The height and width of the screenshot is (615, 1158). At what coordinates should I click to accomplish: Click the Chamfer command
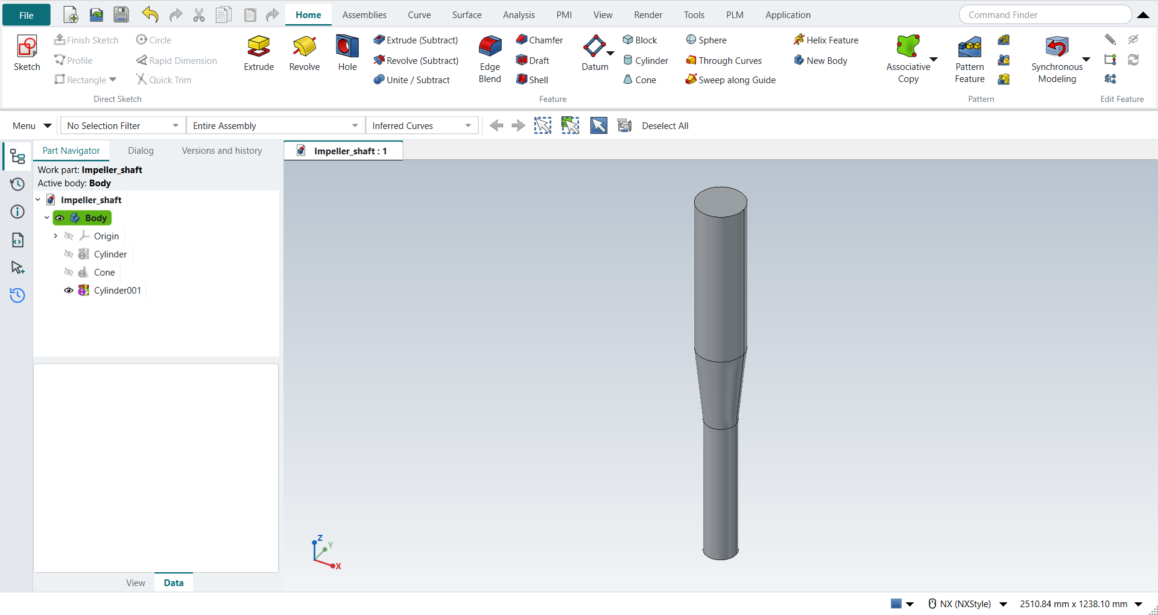coord(540,40)
